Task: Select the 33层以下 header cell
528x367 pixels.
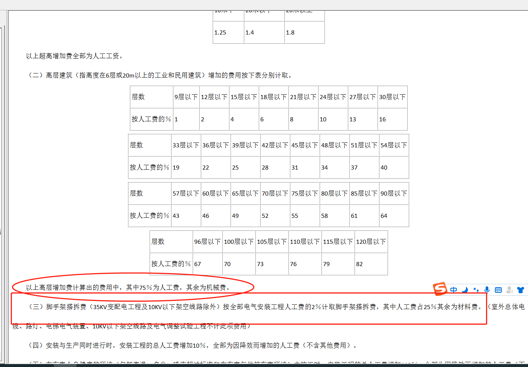Action: point(186,145)
